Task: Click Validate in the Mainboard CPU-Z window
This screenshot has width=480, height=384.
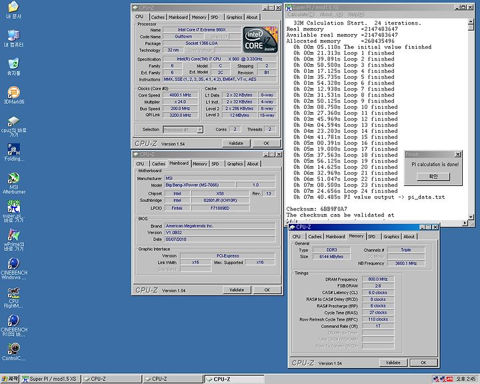Action: 237,290
